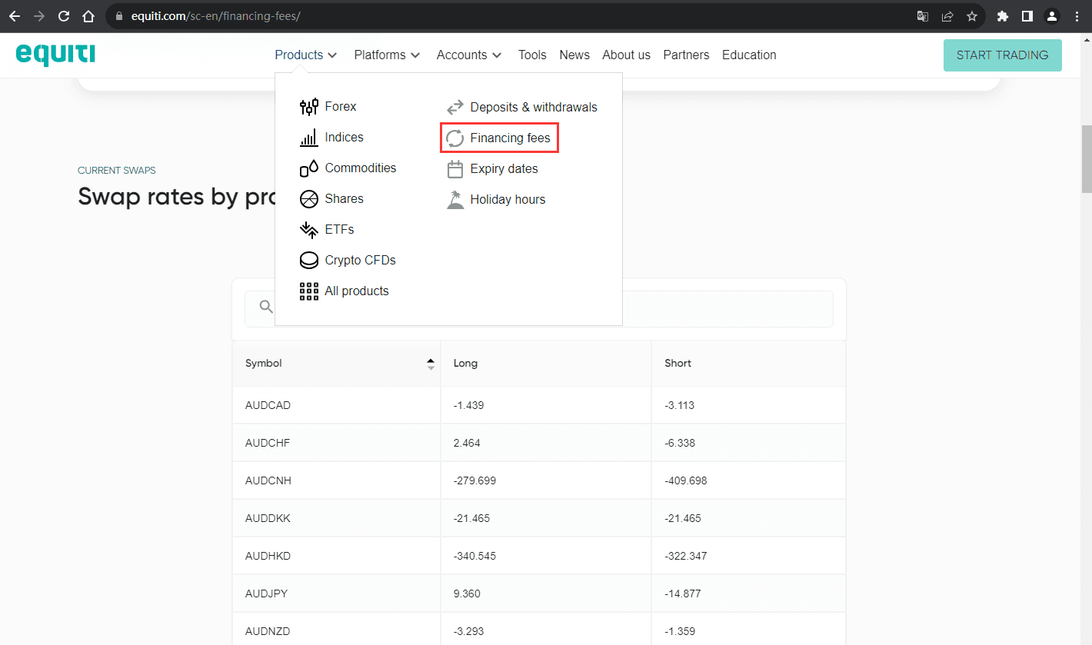1092x645 pixels.
Task: Expand the Platforms dropdown menu
Action: [x=387, y=55]
